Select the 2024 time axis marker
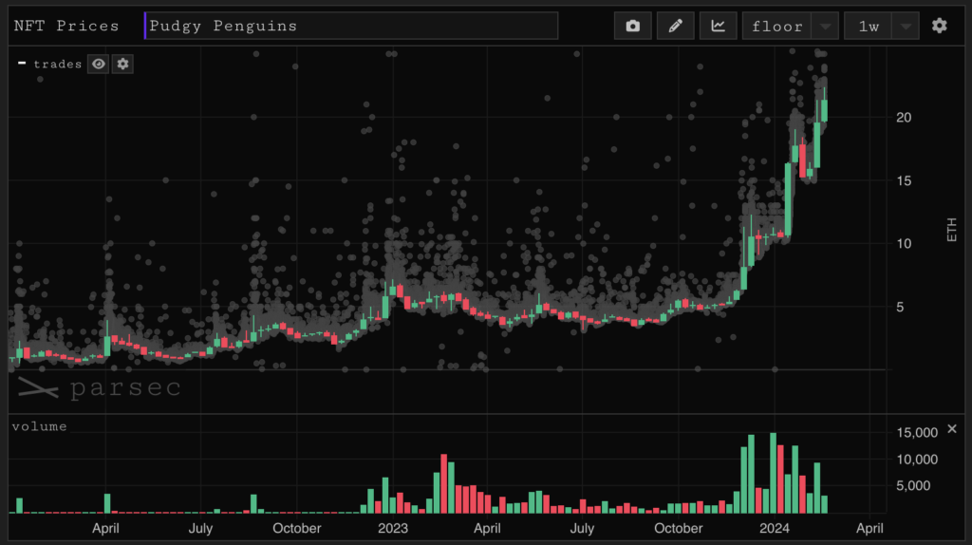The width and height of the screenshot is (972, 545). (775, 528)
